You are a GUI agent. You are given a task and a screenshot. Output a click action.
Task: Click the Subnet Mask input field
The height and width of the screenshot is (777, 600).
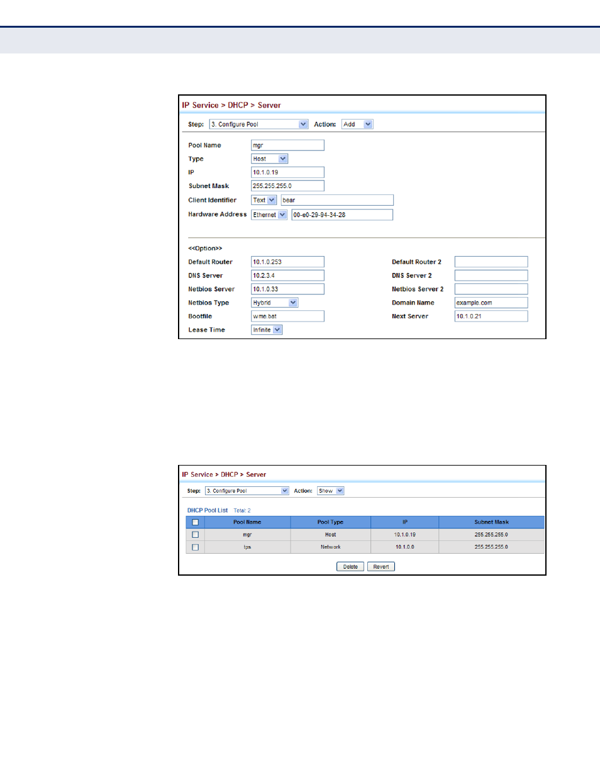(x=287, y=186)
